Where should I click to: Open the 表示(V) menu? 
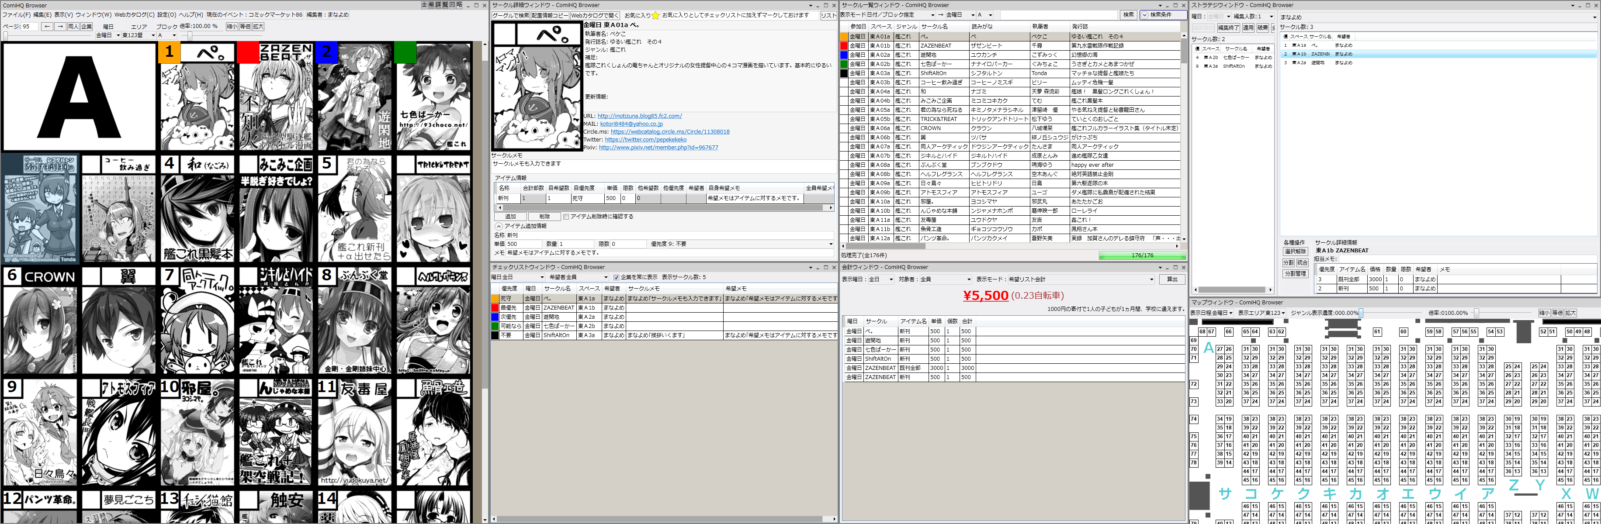pyautogui.click(x=63, y=15)
